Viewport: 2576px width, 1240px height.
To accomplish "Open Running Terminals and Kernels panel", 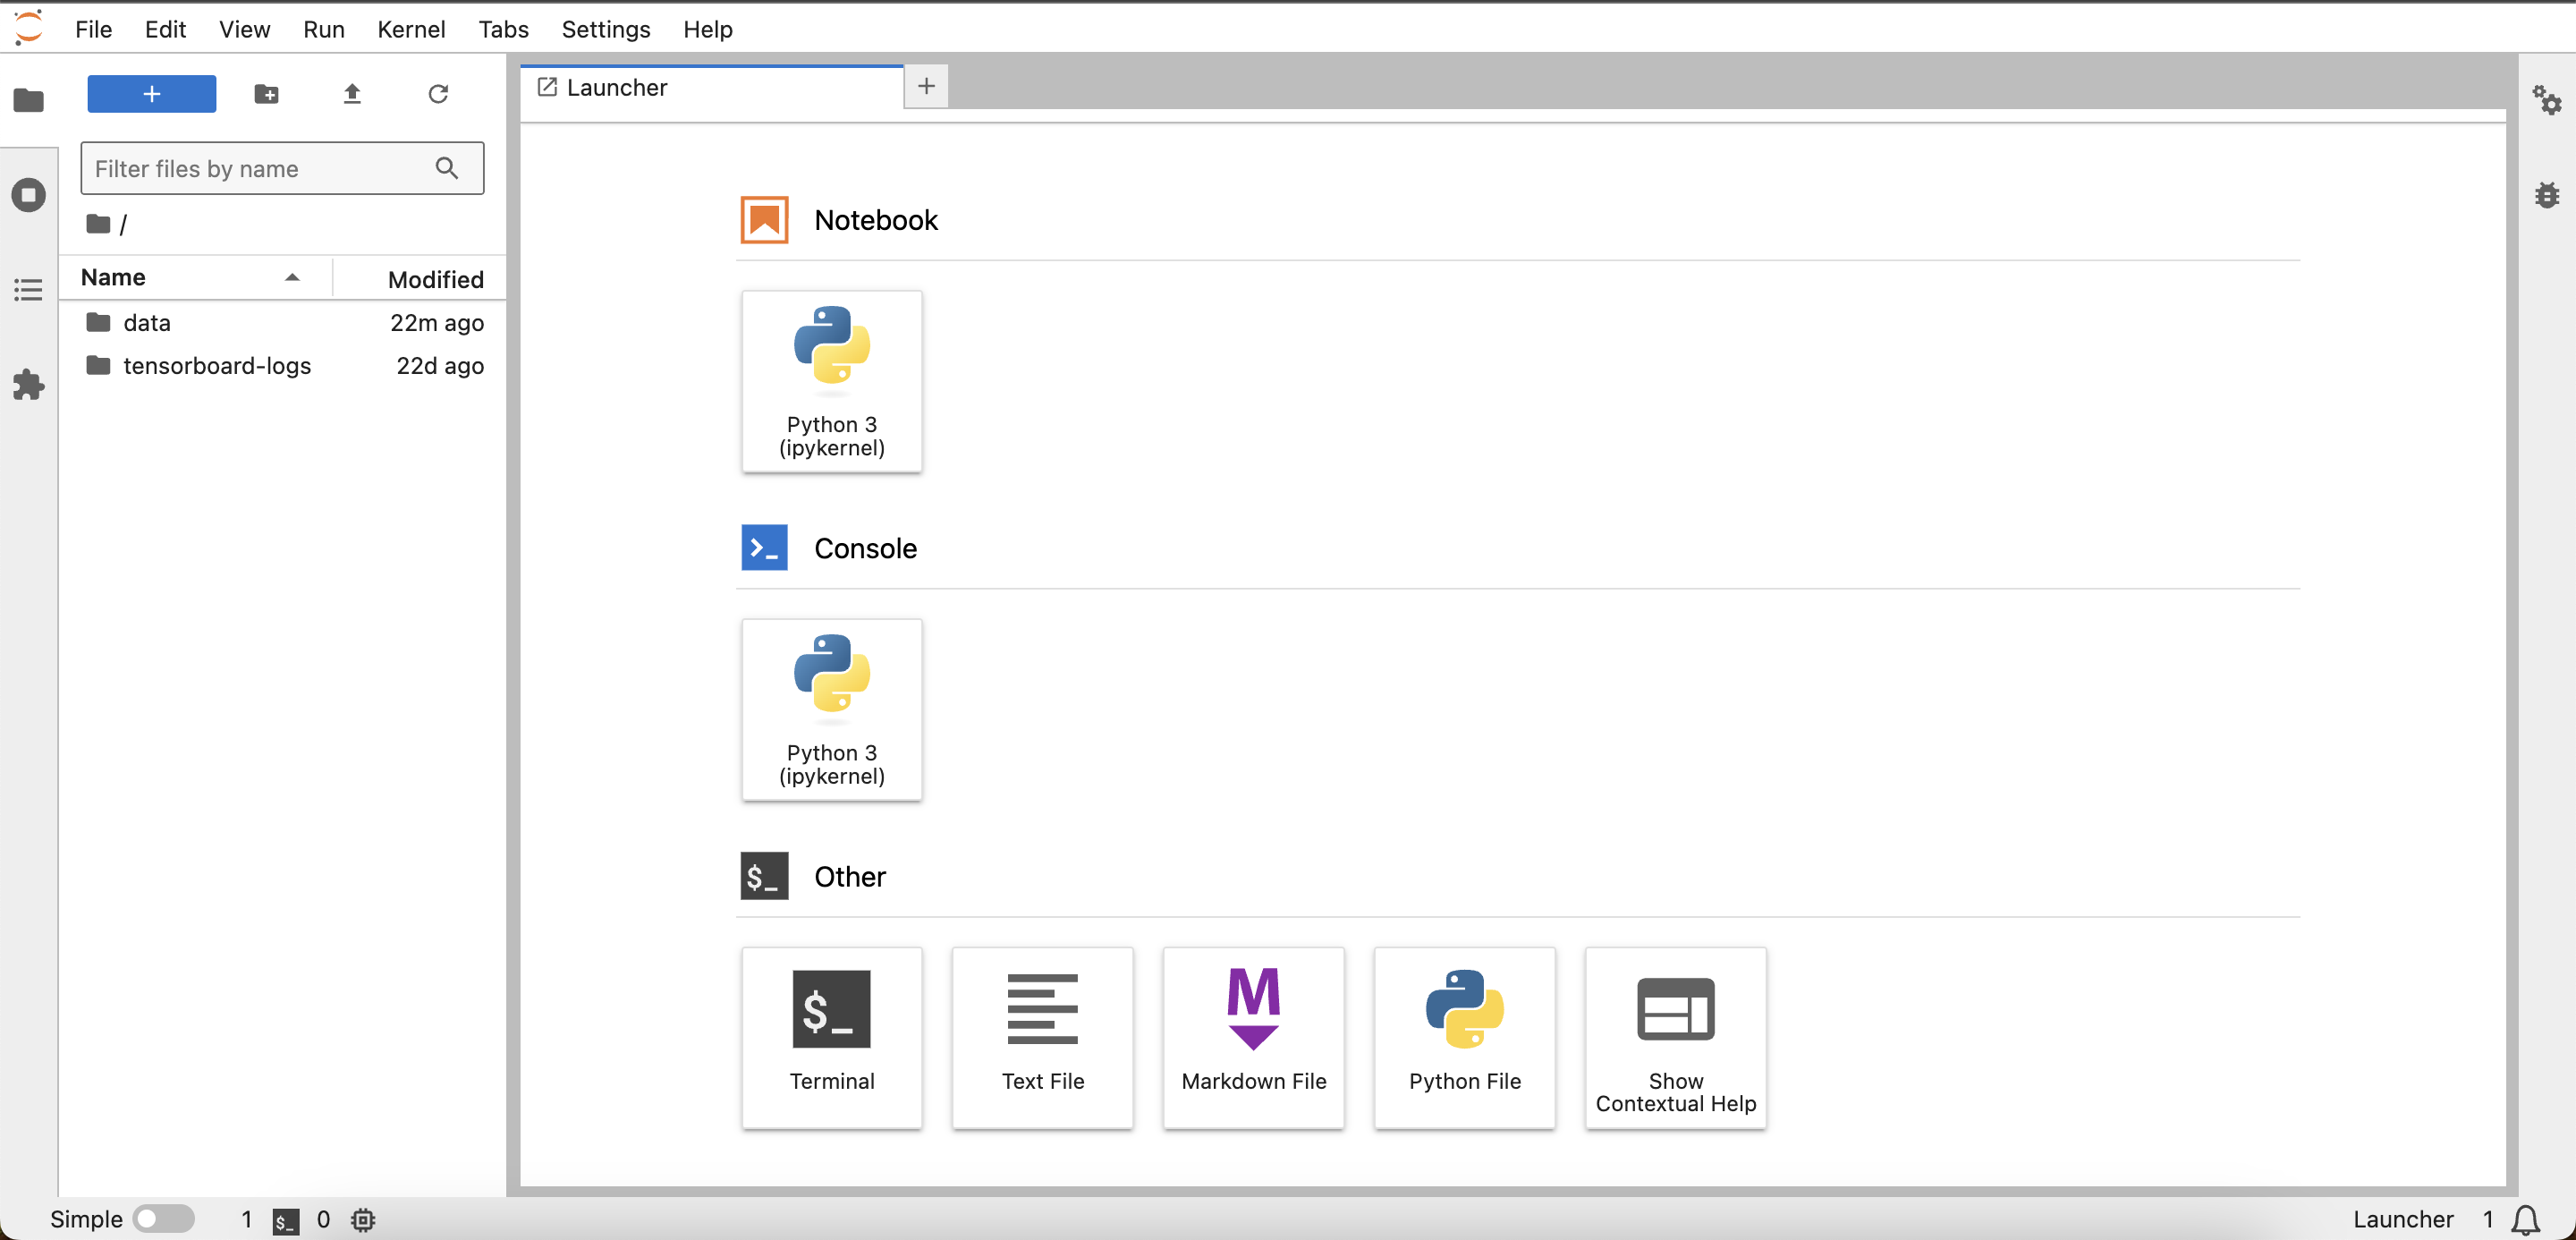I will pos(29,195).
